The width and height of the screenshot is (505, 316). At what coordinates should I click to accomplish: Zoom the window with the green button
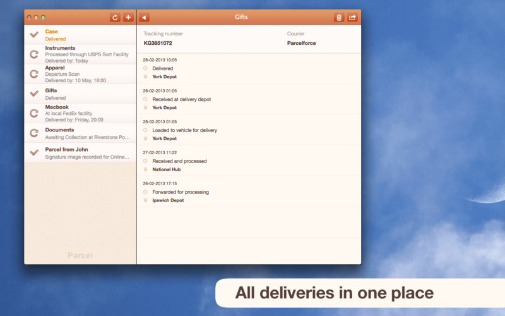point(43,18)
